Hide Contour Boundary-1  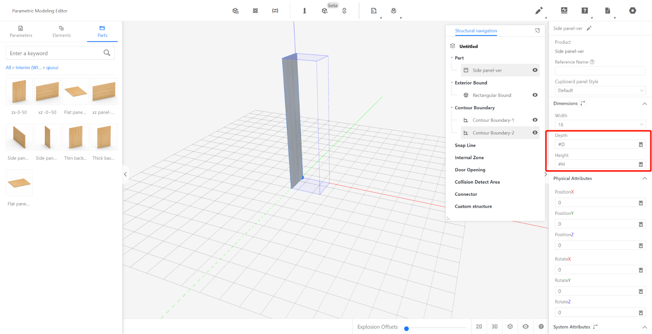click(x=535, y=120)
